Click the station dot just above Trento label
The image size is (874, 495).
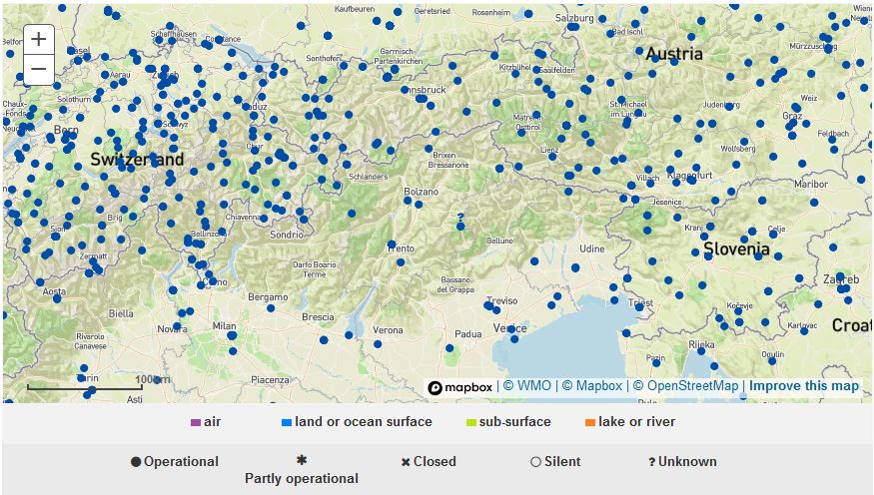392,244
